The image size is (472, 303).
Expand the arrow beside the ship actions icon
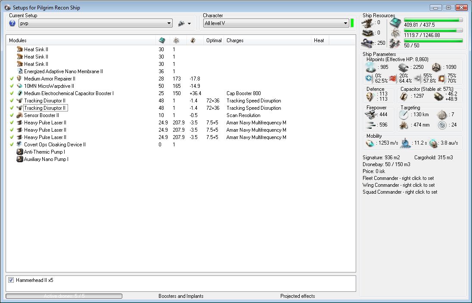(x=189, y=24)
